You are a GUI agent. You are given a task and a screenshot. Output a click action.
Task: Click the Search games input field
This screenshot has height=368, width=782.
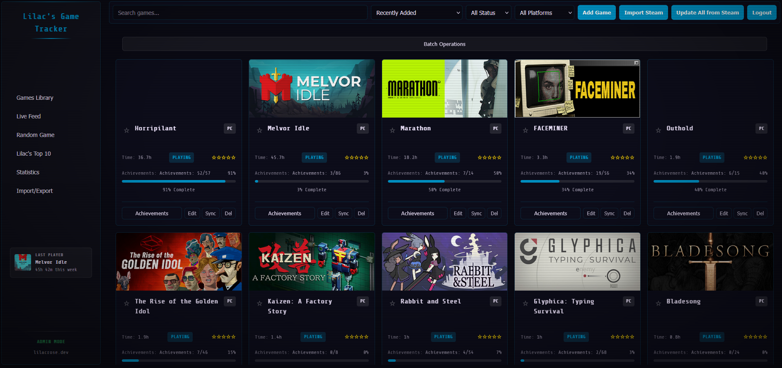tap(240, 13)
